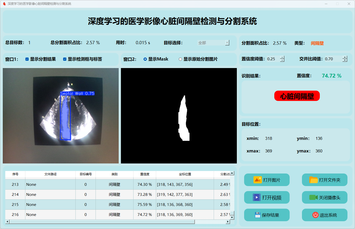355x229 pixels.
Task: Open the 目标选择 dropdown list
Action: [227, 43]
